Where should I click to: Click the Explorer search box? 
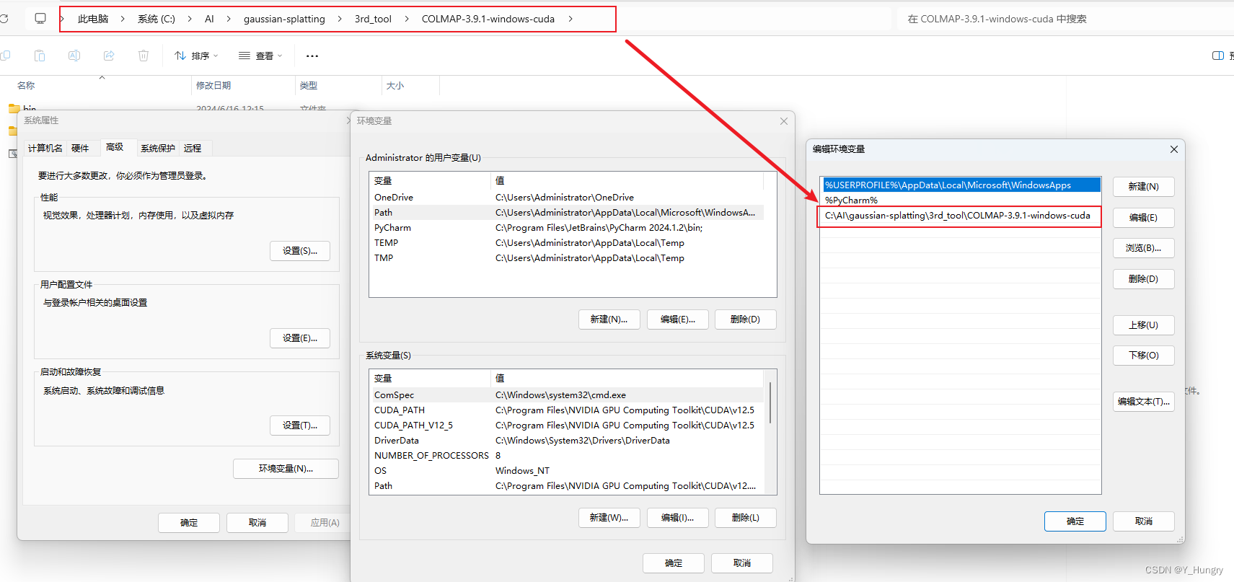(x=1066, y=19)
